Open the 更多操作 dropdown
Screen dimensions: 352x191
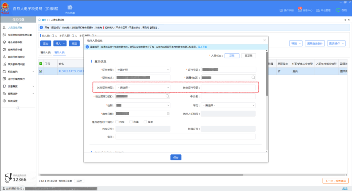[336, 43]
